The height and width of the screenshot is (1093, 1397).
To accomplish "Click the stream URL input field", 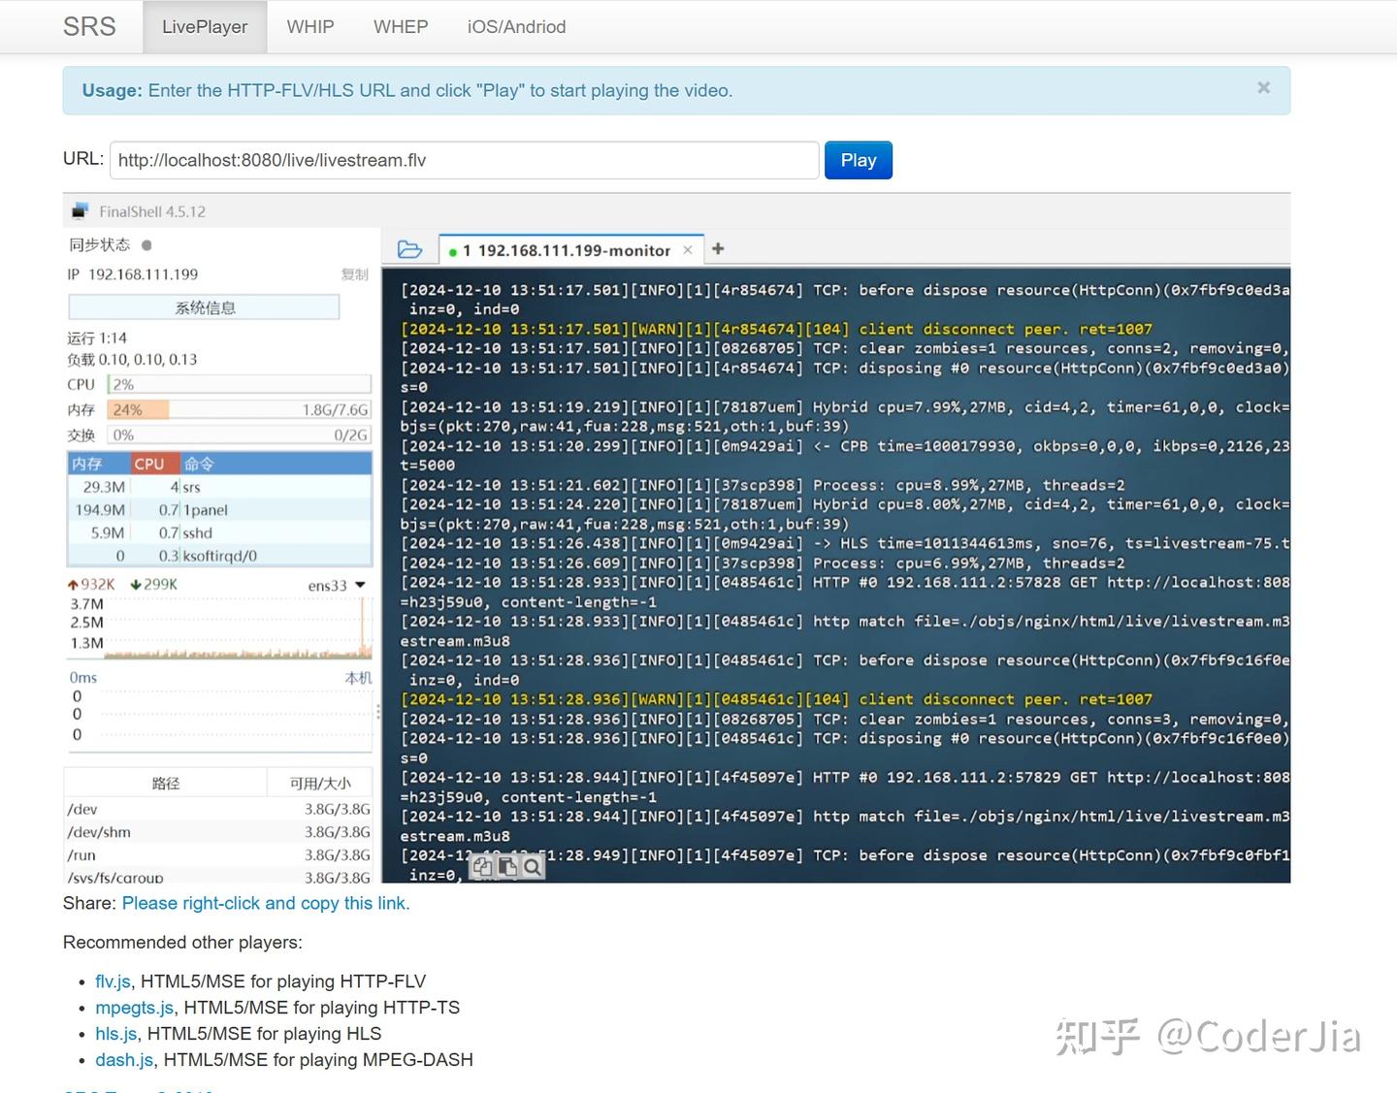I will (x=465, y=160).
